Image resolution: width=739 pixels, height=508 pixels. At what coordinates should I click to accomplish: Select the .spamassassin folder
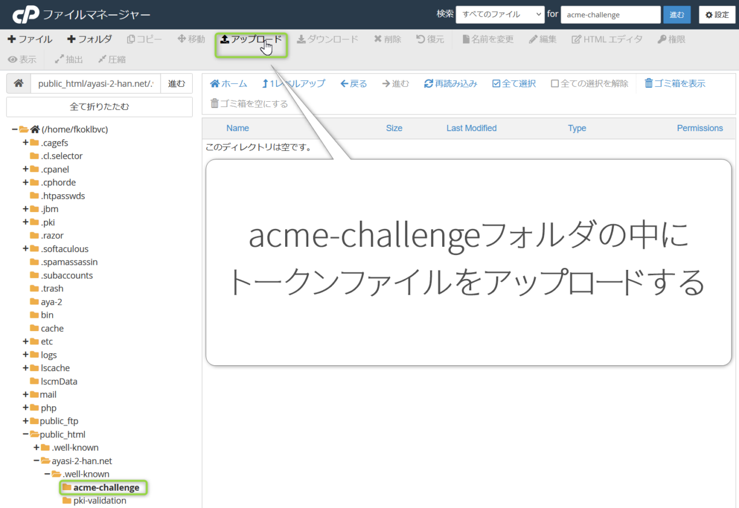[69, 262]
